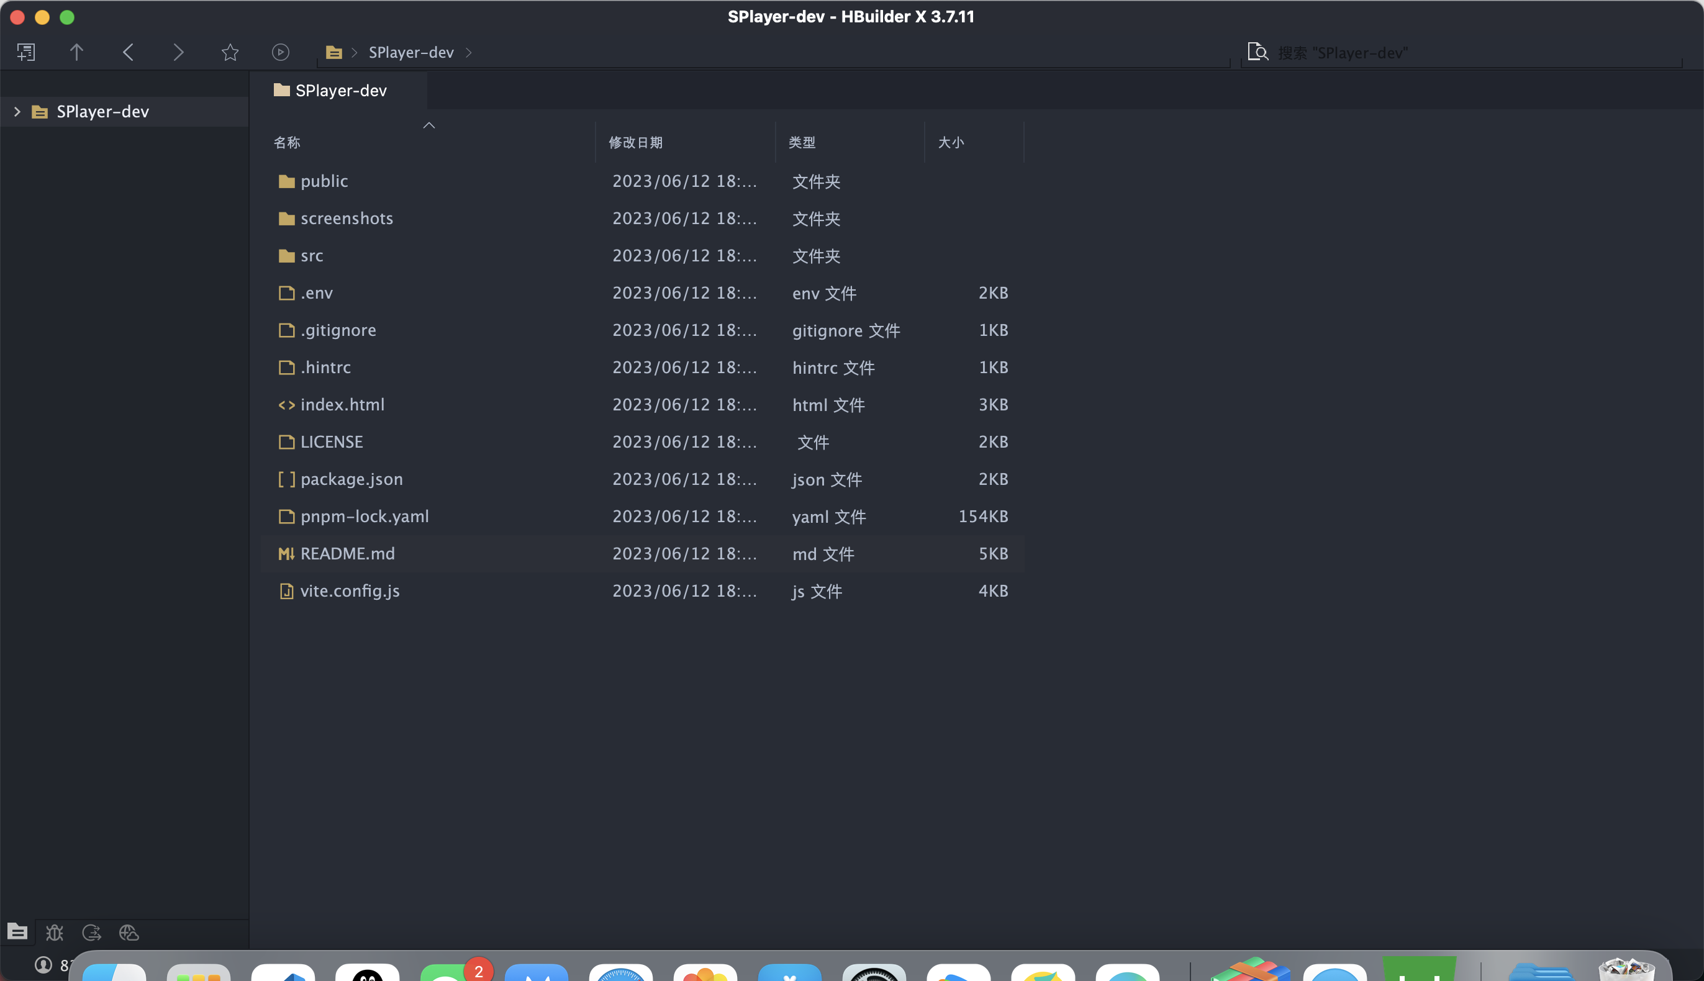The height and width of the screenshot is (981, 1704).
Task: Click the size column header
Action: (951, 143)
